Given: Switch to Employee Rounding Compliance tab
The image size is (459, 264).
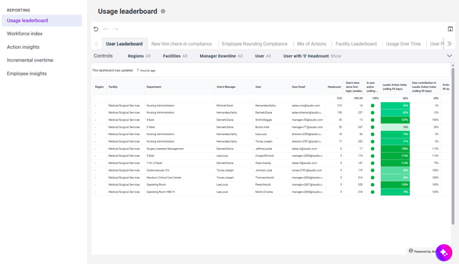Looking at the screenshot, I should click(x=254, y=44).
